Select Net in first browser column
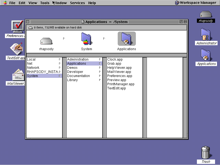 coord(44,64)
